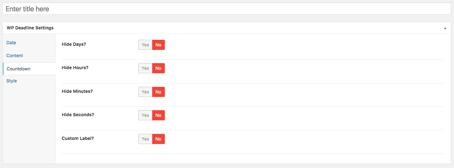The height and width of the screenshot is (168, 454).
Task: Pick No for Hide Minutes
Action: pos(159,92)
